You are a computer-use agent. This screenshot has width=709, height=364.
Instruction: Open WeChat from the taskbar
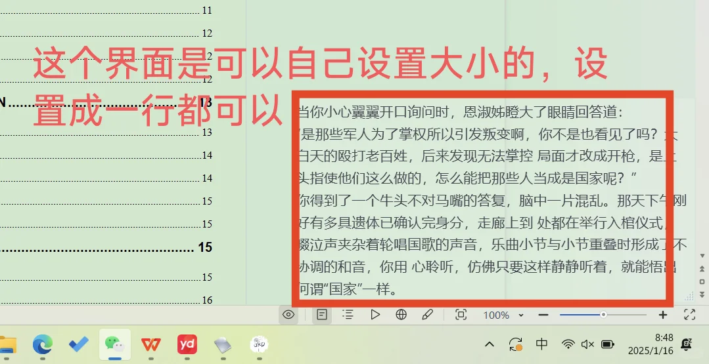(115, 345)
